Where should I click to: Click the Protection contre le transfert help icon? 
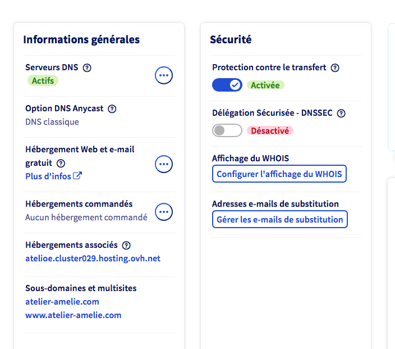(x=335, y=67)
